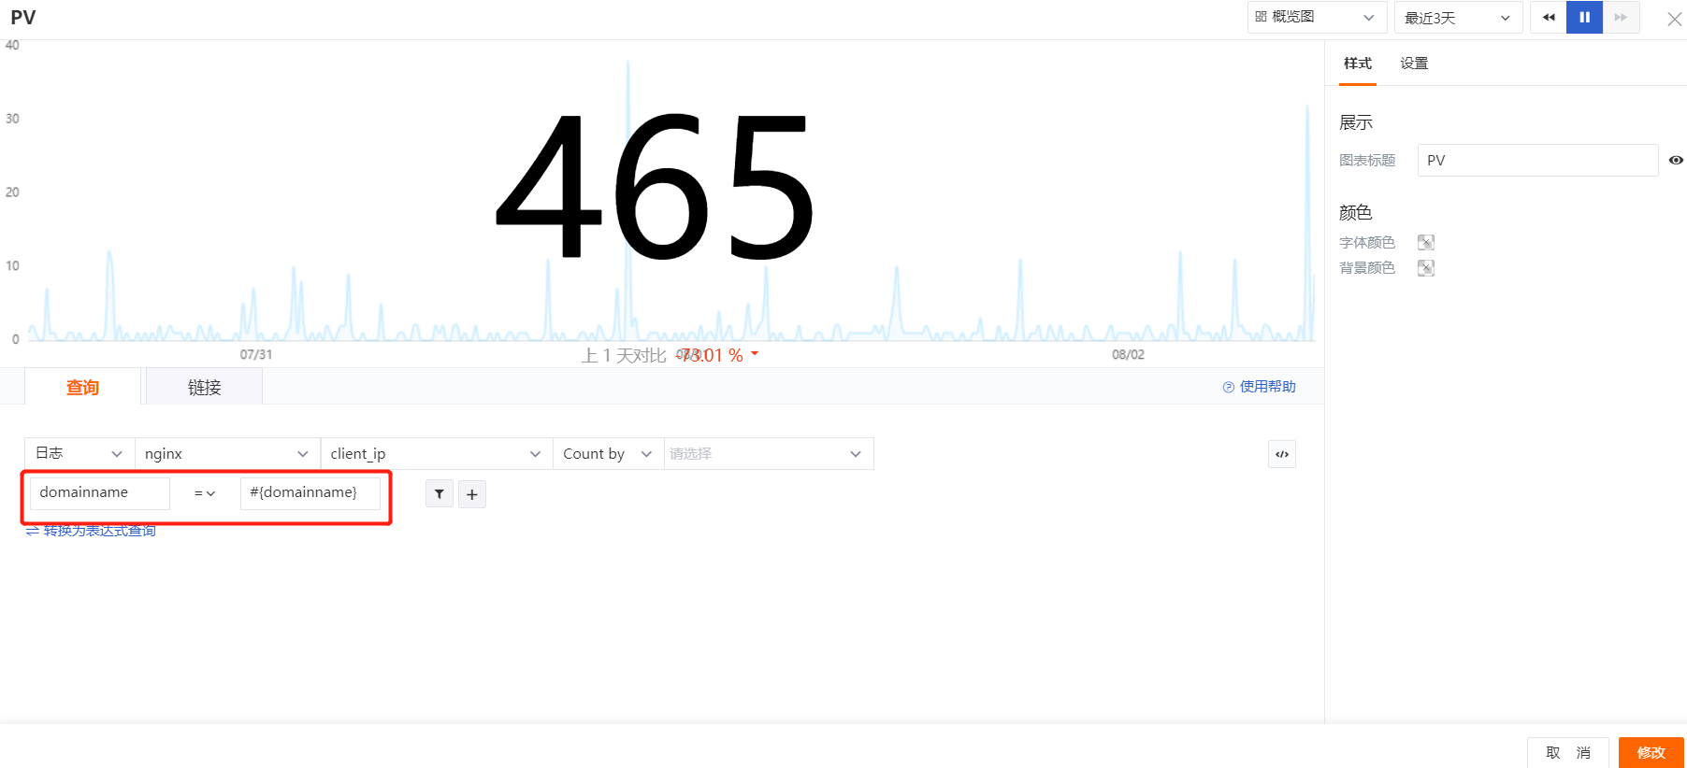This screenshot has height=768, width=1687.
Task: Click the rewind time range icon
Action: (1549, 18)
